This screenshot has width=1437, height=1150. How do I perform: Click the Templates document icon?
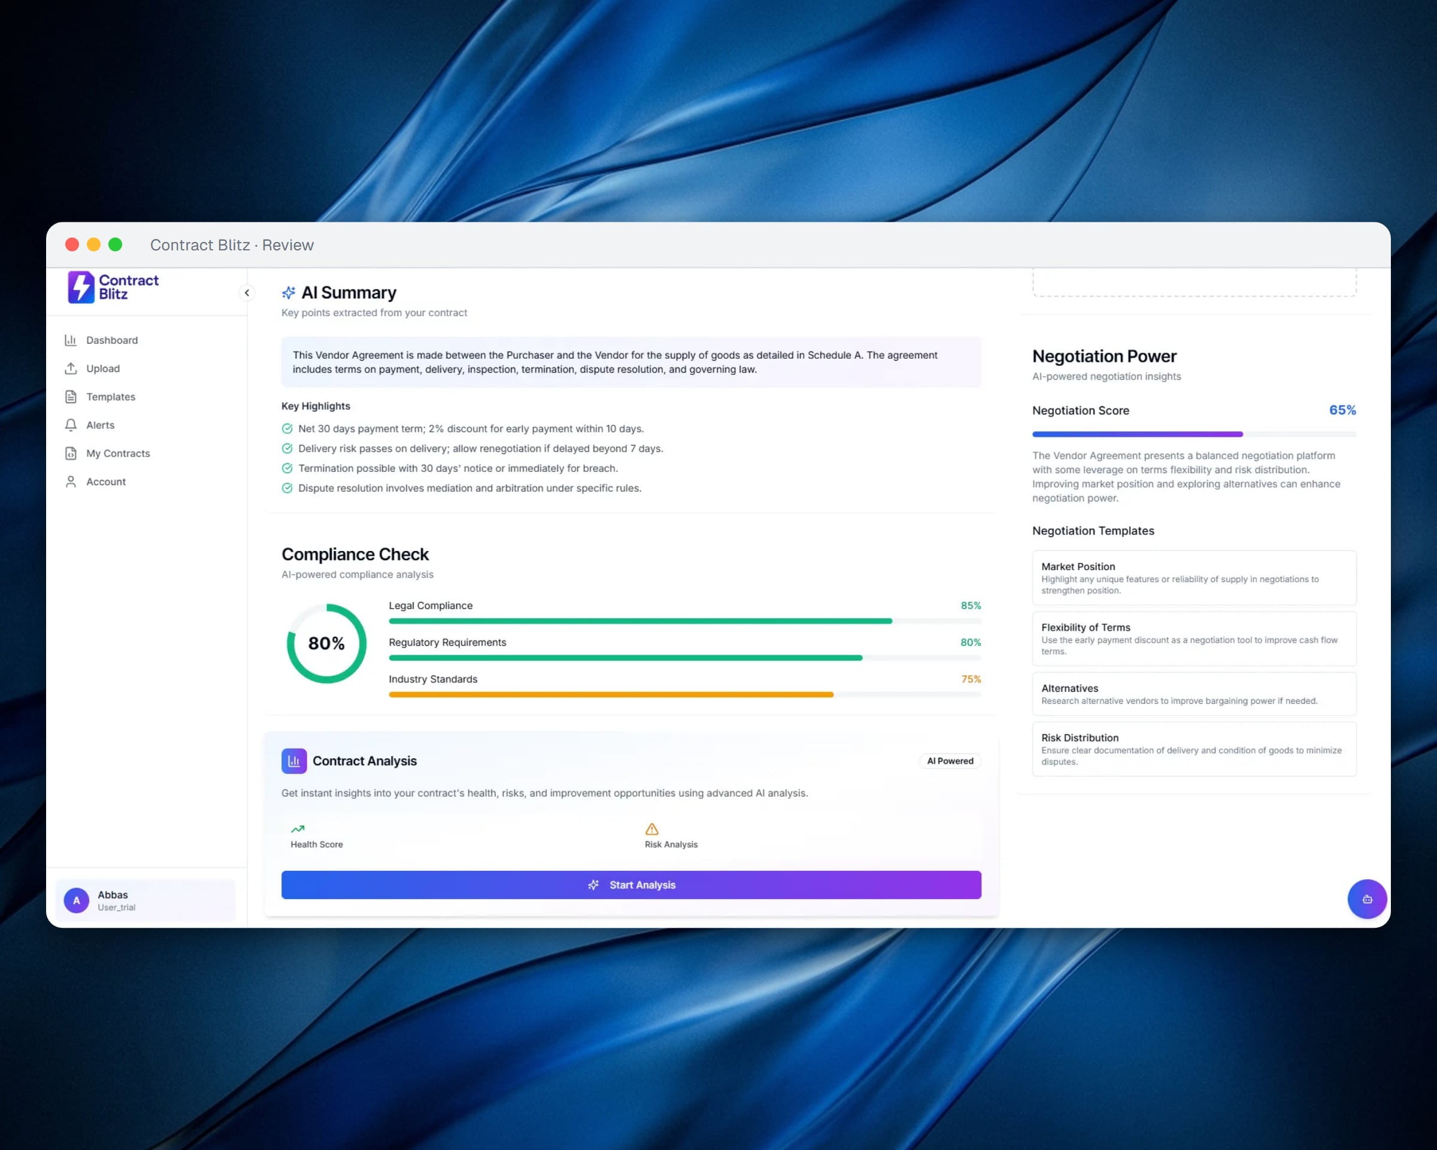pyautogui.click(x=71, y=397)
